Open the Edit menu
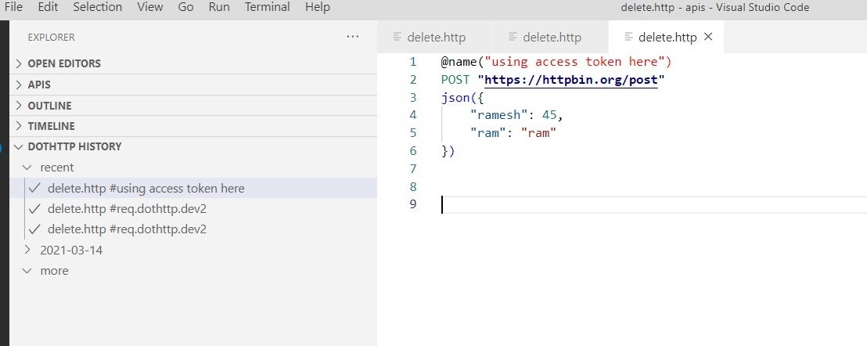 49,7
